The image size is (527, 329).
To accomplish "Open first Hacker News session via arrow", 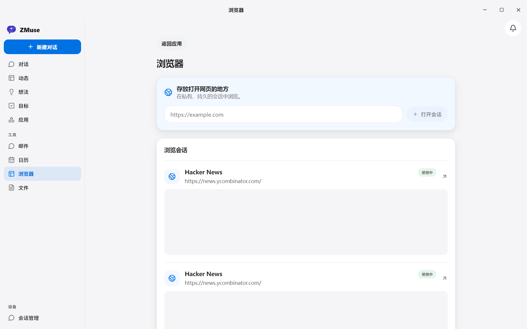I will point(444,176).
